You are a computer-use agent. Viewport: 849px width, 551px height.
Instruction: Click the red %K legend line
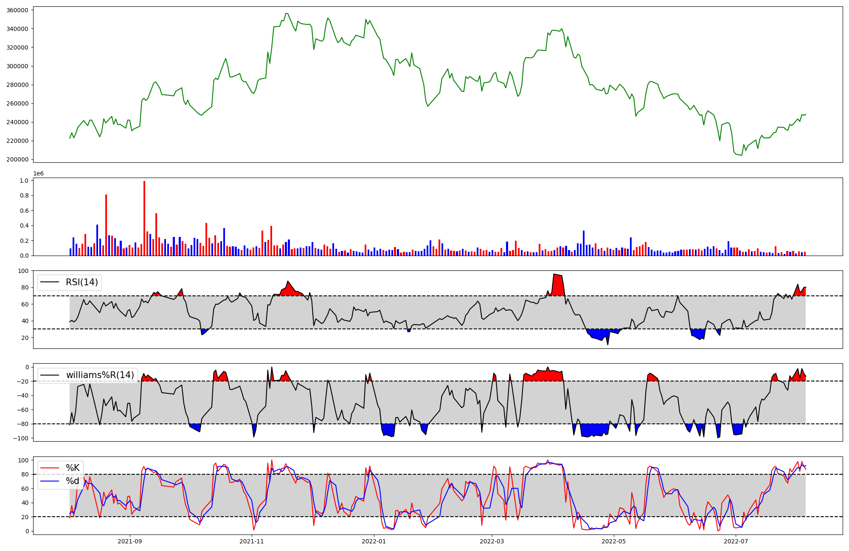coord(50,468)
